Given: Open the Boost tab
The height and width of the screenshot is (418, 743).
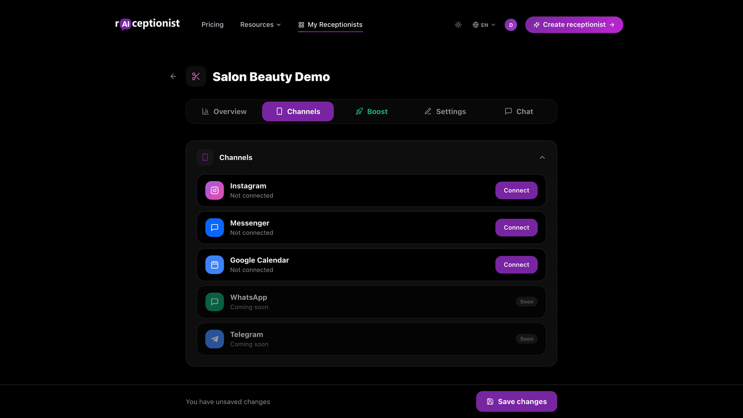Looking at the screenshot, I should (371, 111).
